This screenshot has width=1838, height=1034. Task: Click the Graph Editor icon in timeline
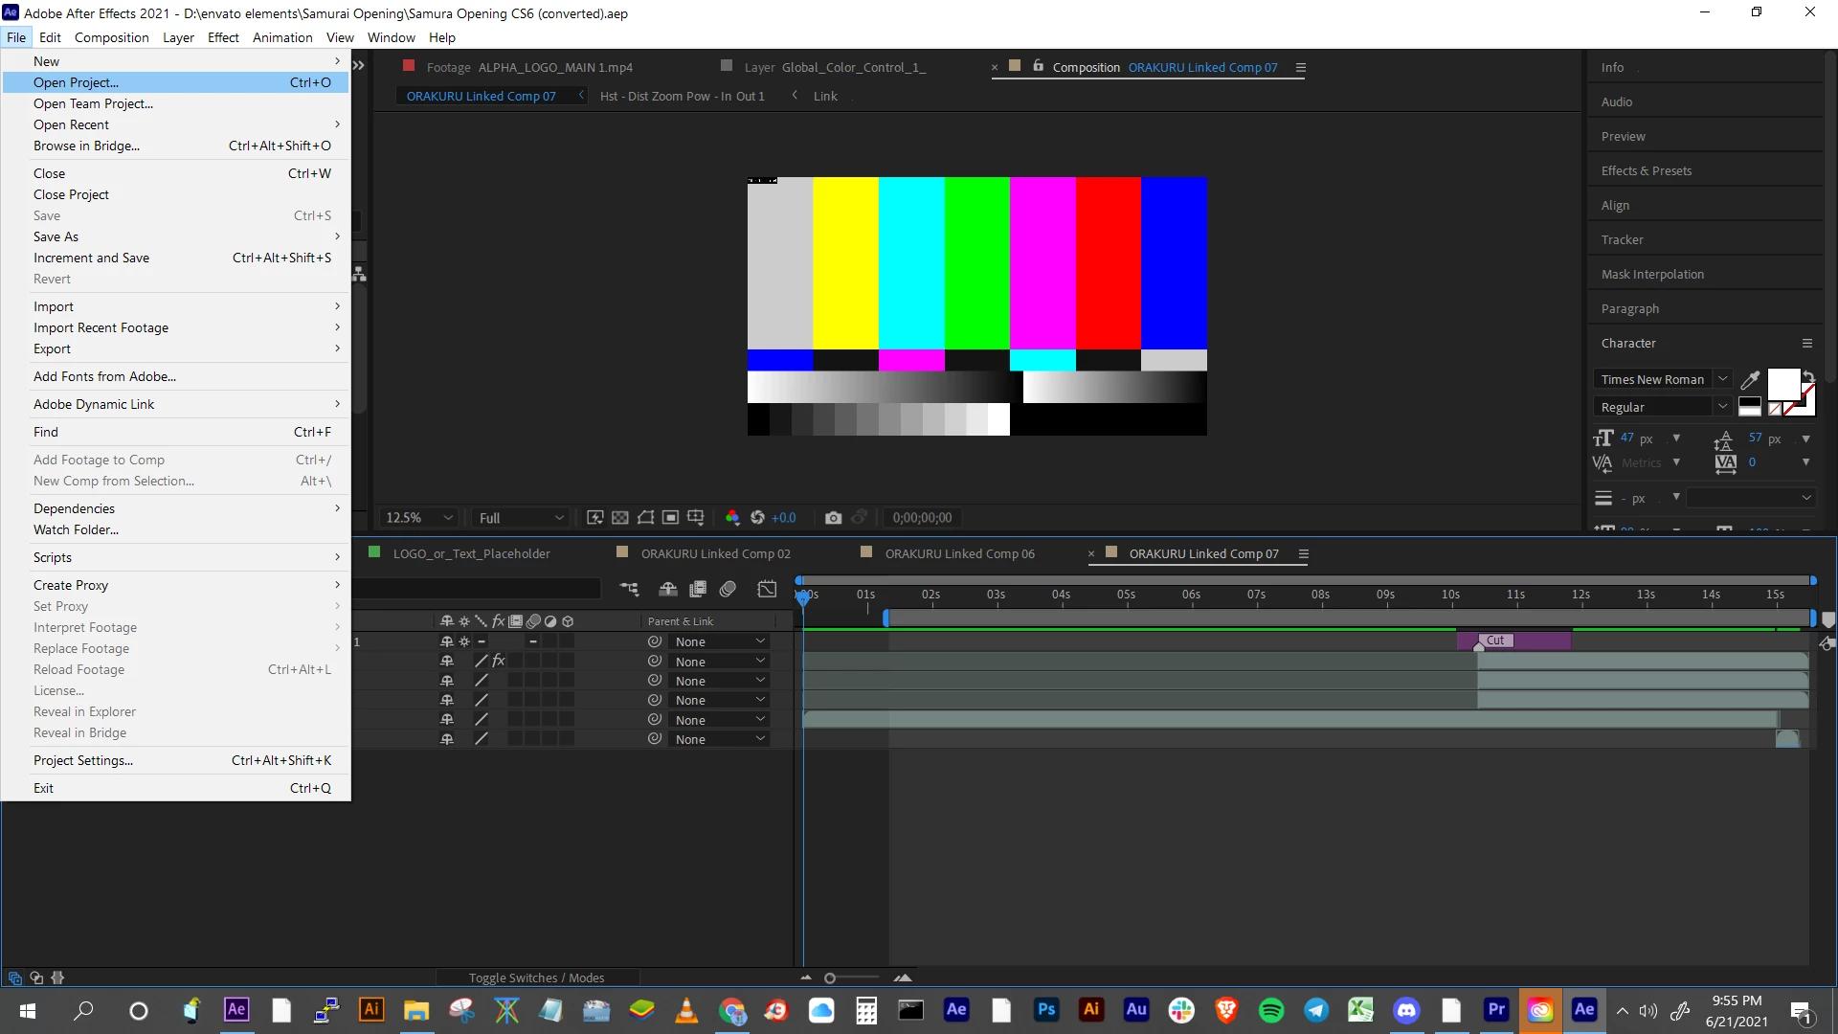click(767, 590)
